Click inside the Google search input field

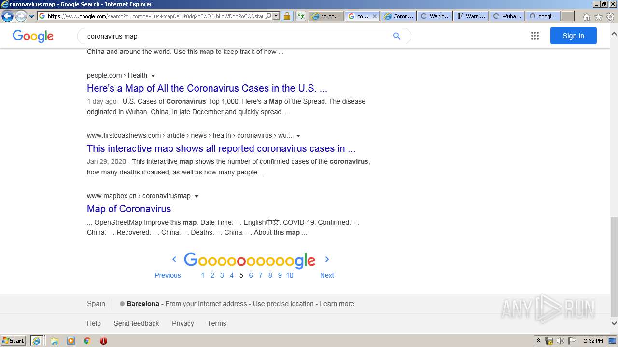point(237,36)
